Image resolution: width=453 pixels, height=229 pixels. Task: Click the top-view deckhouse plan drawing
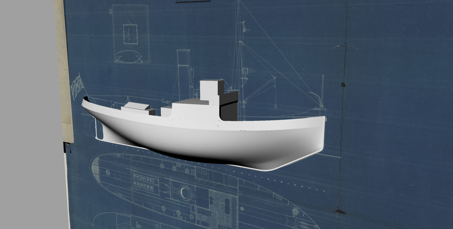[131, 33]
